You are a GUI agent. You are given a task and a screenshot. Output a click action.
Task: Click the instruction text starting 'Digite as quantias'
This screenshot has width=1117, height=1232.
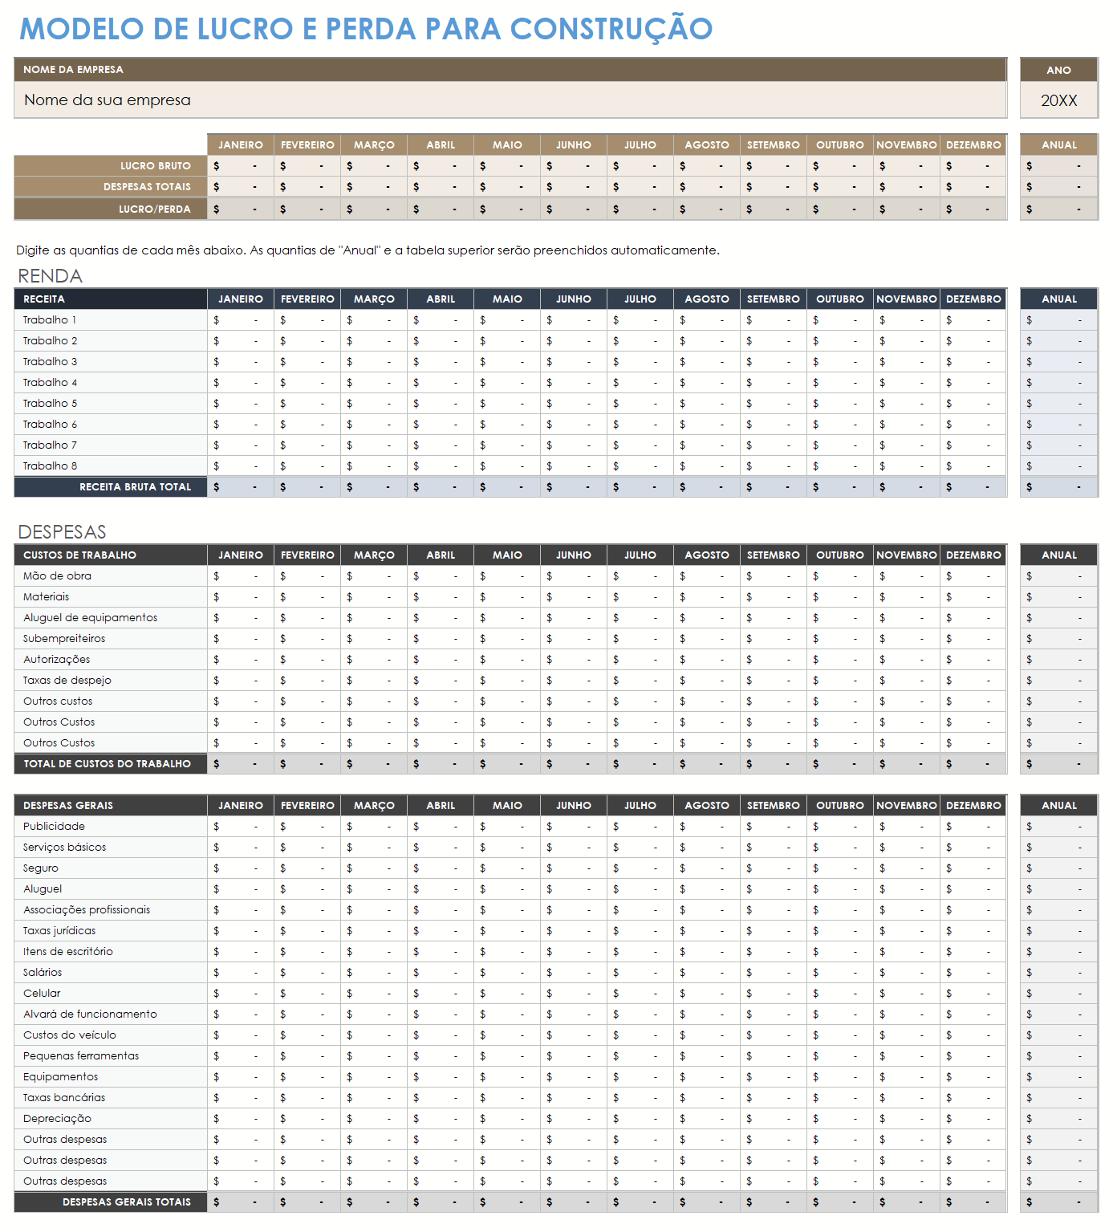[x=368, y=250]
